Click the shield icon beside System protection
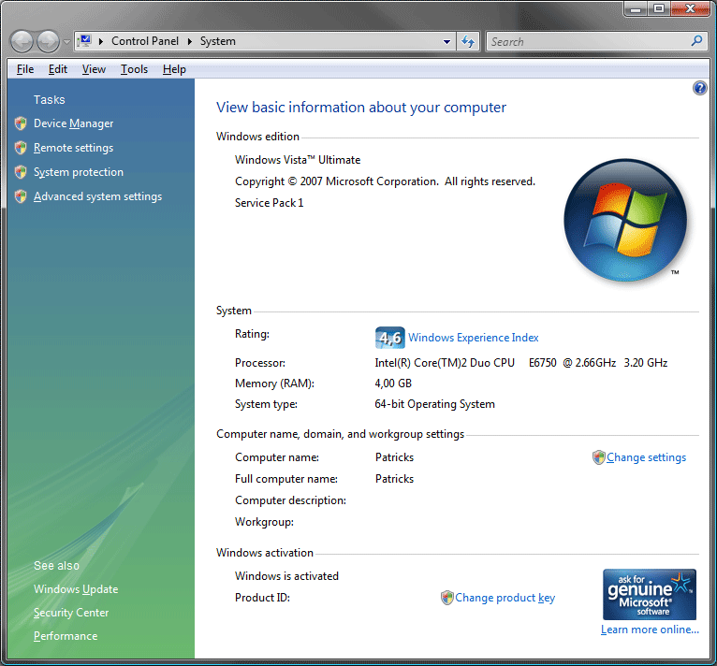The height and width of the screenshot is (666, 717). coord(20,172)
